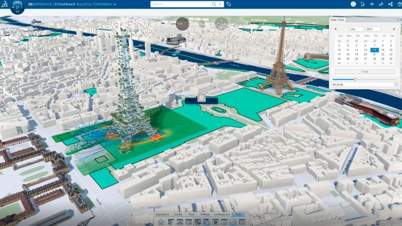402x226 pixels.
Task: Click the home icon in bottom toolbar
Action: click(x=160, y=221)
